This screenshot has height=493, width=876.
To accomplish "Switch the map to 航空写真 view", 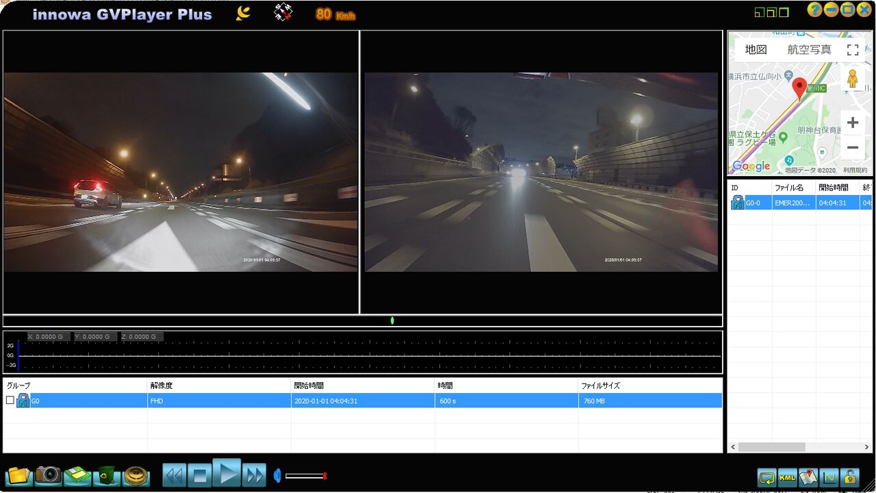I will tap(810, 49).
